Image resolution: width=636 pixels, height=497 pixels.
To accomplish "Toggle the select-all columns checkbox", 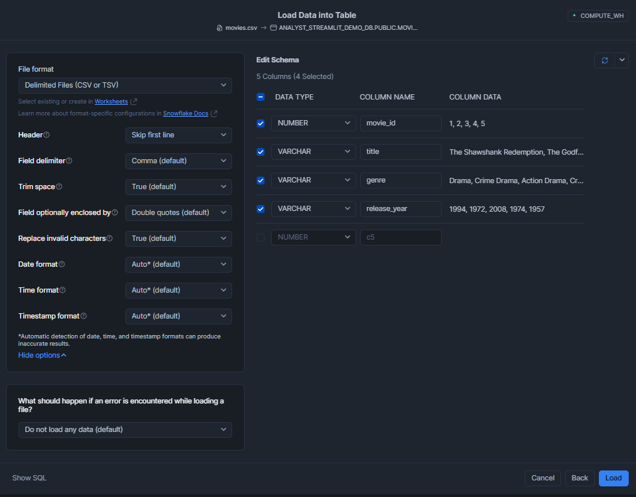I will point(261,97).
